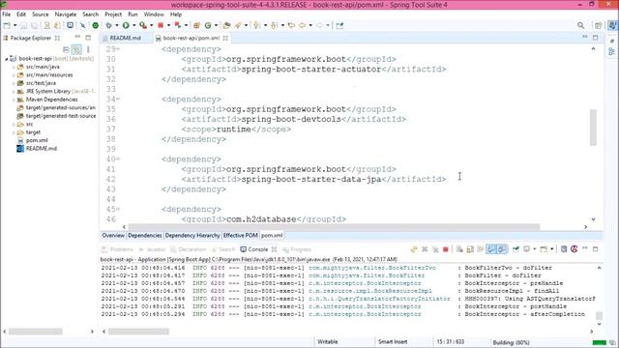Expand the target folder
The height and width of the screenshot is (348, 619).
[14, 132]
